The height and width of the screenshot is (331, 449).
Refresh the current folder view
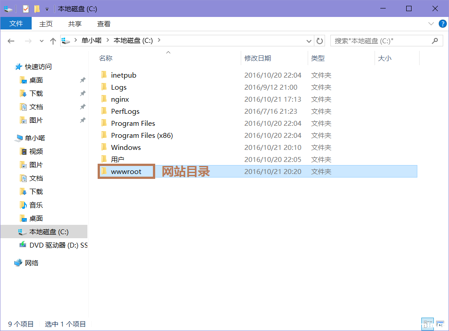coord(320,41)
